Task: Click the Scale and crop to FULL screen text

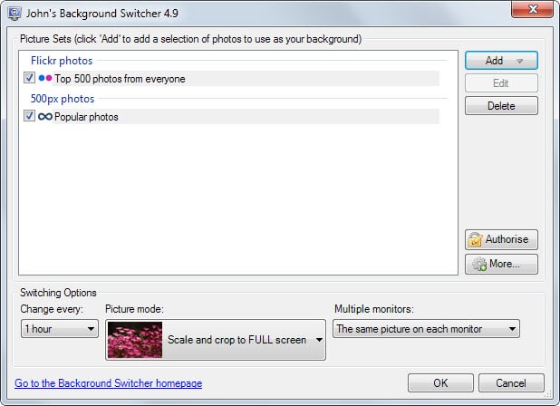Action: (x=237, y=340)
